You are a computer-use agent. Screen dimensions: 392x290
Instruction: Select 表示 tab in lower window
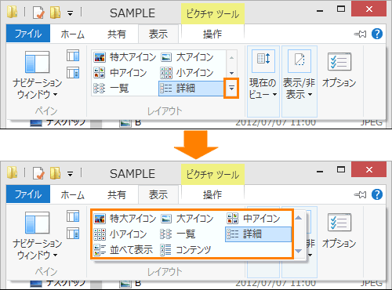pyautogui.click(x=158, y=194)
